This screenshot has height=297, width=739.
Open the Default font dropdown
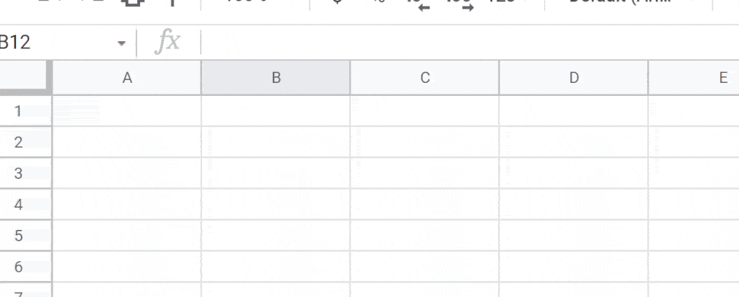[x=629, y=3]
